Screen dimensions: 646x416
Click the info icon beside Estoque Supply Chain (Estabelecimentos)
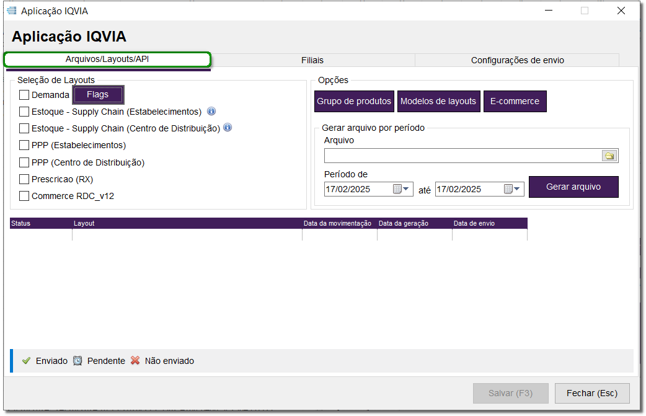click(x=211, y=111)
